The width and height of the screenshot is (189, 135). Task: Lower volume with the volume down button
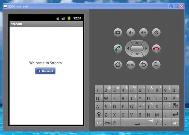(x=131, y=32)
